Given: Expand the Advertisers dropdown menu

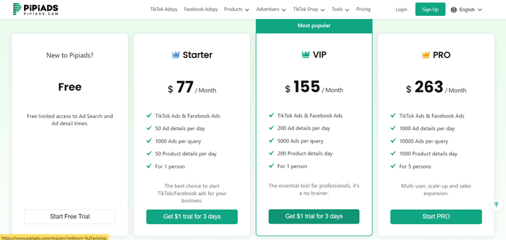Looking at the screenshot, I should point(271,9).
